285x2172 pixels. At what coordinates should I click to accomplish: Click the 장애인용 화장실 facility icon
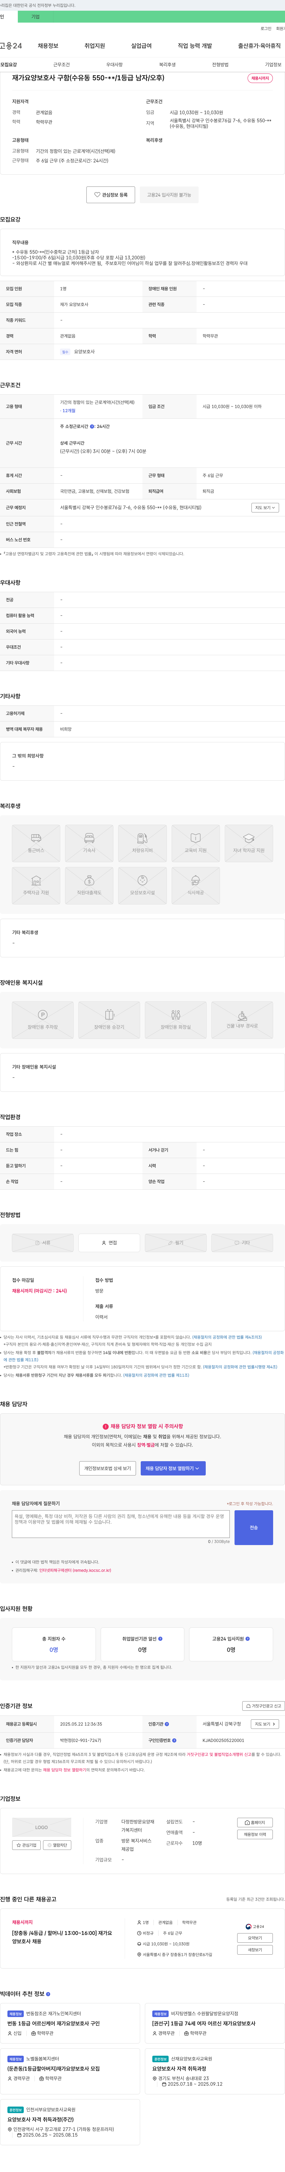pos(176,1020)
